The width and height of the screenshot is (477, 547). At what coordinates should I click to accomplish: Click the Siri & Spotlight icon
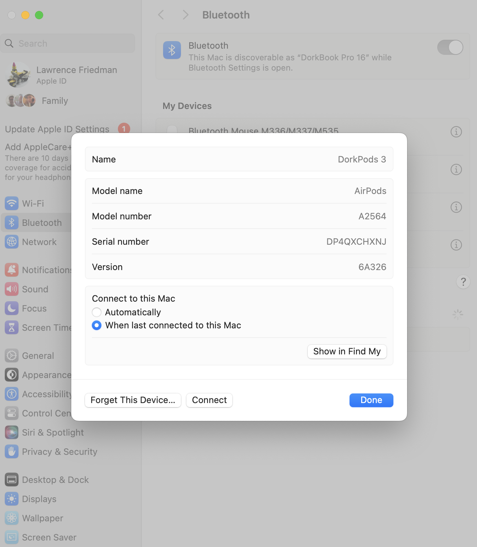point(12,432)
